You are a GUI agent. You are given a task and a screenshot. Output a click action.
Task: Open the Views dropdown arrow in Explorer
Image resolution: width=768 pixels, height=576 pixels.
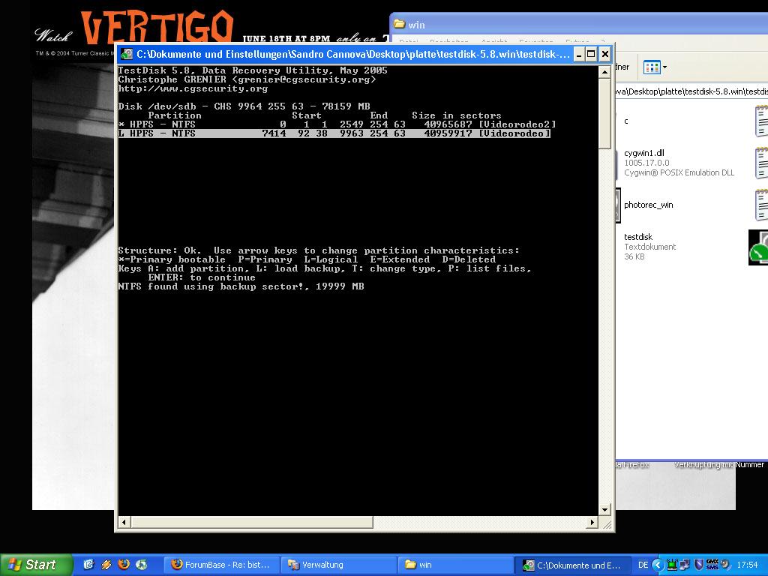point(664,67)
